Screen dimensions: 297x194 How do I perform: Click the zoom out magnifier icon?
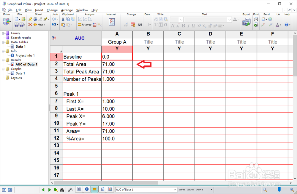(x=265, y=190)
